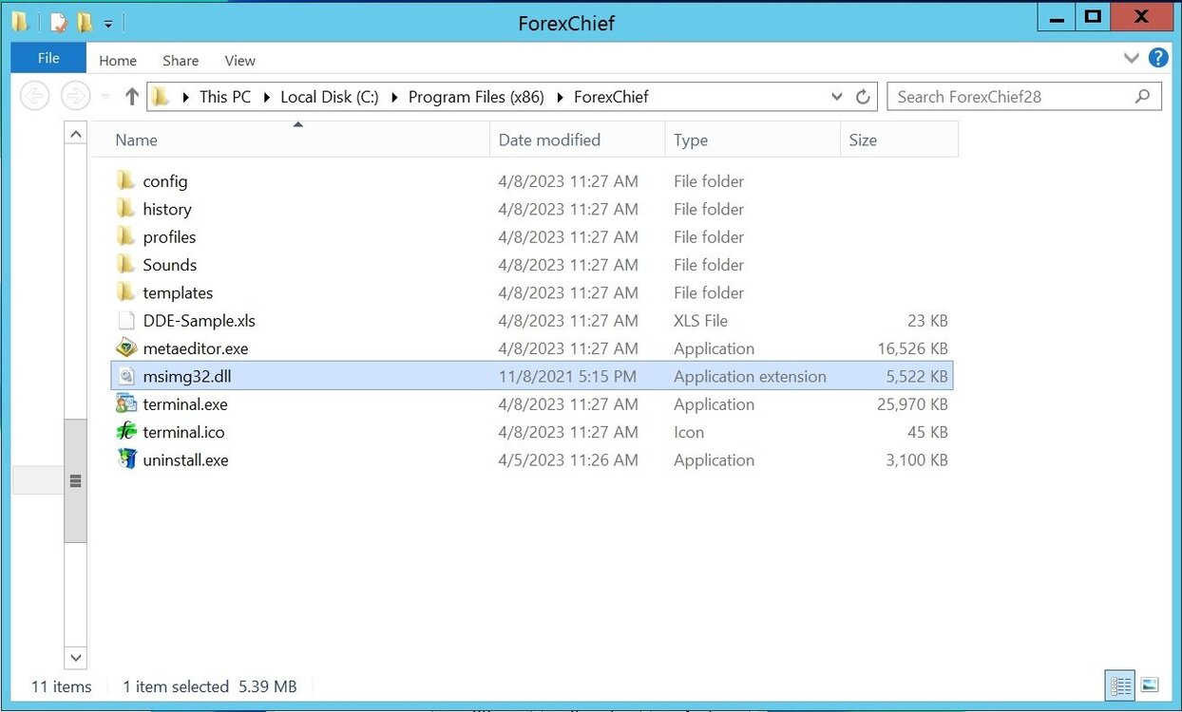Click the 11/8/2021 5:15 PM date cell
Screen dimensions: 1182x712
pyautogui.click(x=567, y=377)
